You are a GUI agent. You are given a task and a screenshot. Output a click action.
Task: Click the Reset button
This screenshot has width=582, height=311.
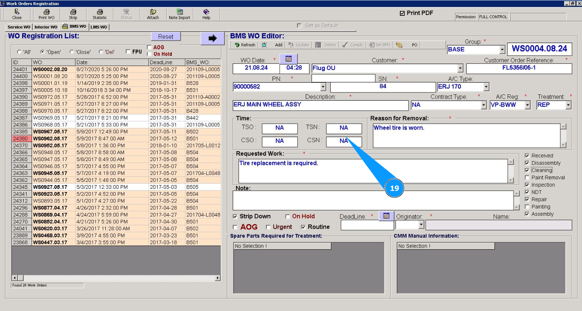coord(166,36)
